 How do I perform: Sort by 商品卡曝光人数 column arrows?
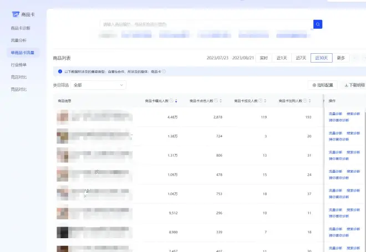(176, 101)
